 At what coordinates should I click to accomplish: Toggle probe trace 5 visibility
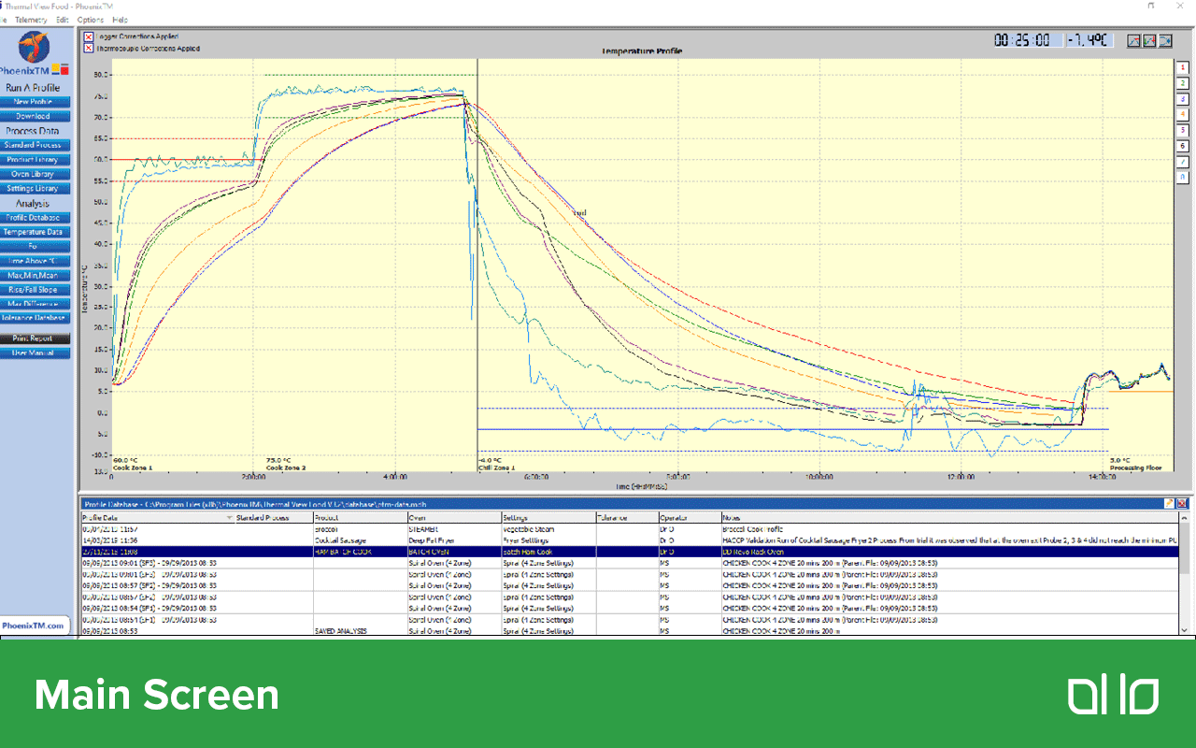(1183, 128)
